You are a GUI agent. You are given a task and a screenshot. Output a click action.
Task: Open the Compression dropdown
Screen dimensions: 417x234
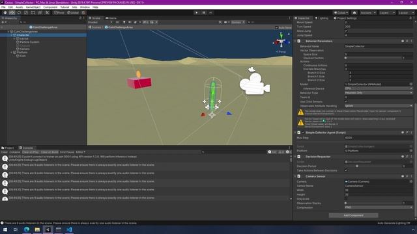(379, 207)
